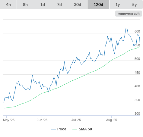
Task: Switch chart to 1y range
Action: pyautogui.click(x=118, y=5)
